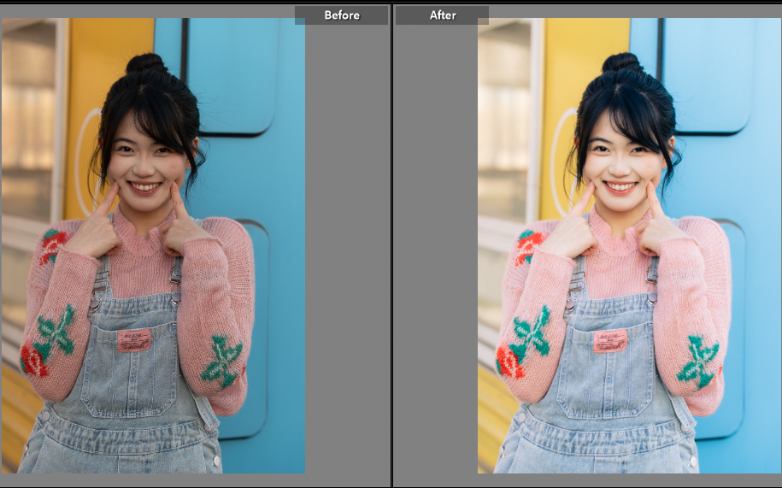This screenshot has width=782, height=488.
Task: Click red overalls patch in Before photo
Action: [134, 340]
